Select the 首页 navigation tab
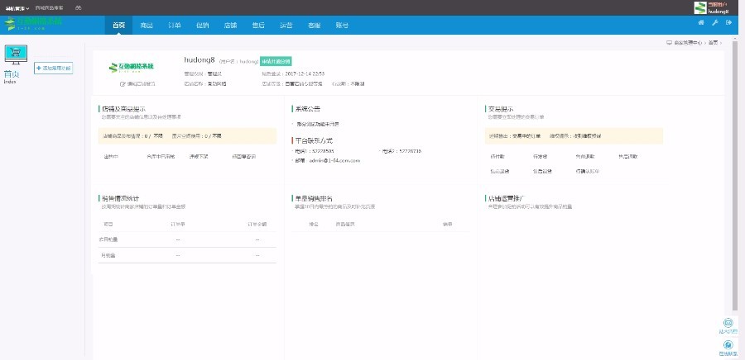Screen dimensions: 745x360 (x=118, y=25)
